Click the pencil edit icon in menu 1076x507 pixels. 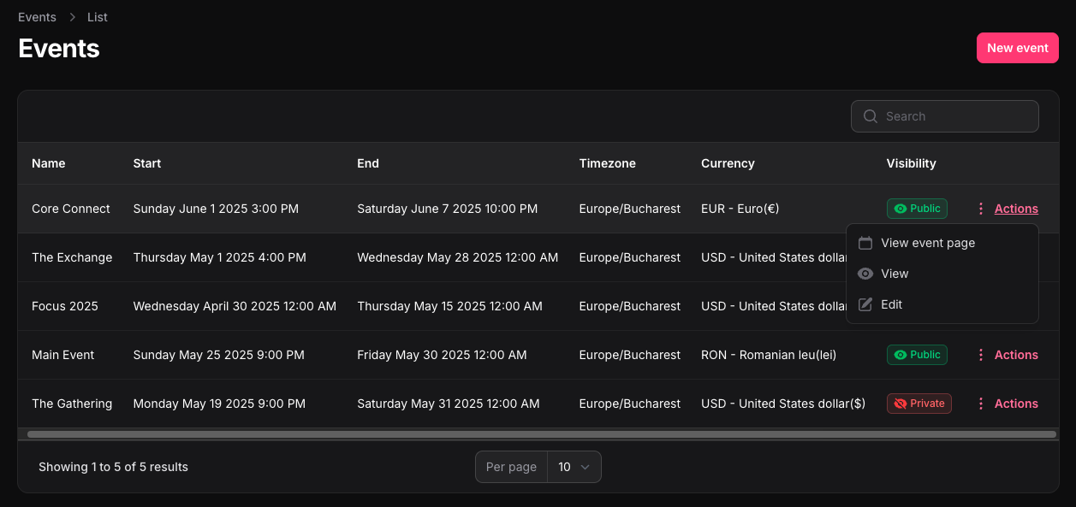[x=865, y=304]
